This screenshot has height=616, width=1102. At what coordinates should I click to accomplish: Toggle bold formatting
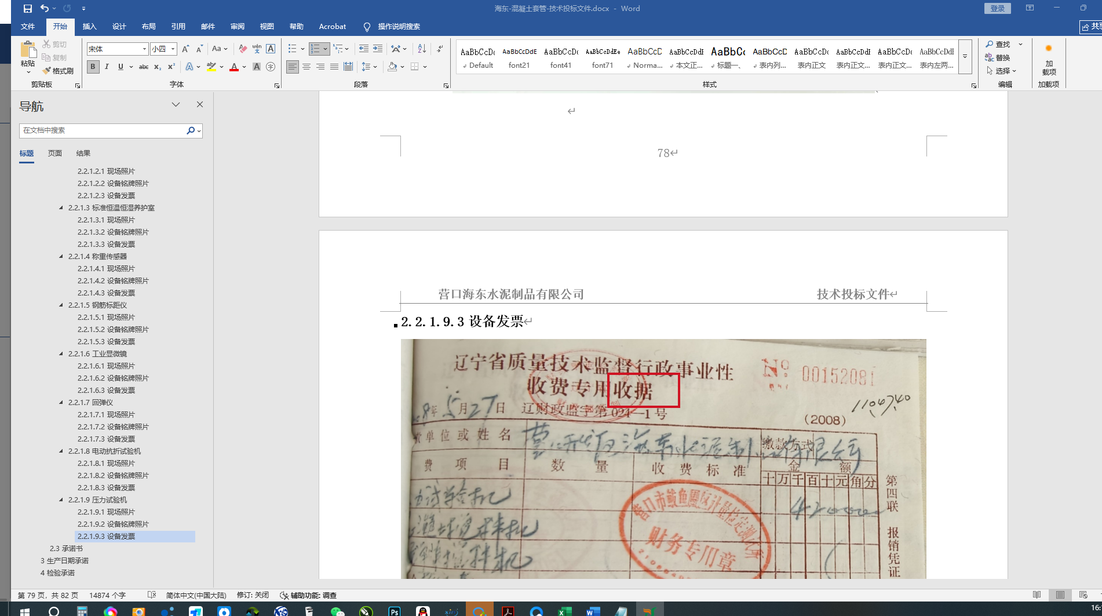tap(93, 67)
